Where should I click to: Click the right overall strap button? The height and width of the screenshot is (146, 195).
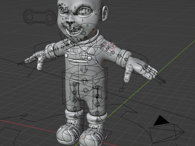coord(90,58)
